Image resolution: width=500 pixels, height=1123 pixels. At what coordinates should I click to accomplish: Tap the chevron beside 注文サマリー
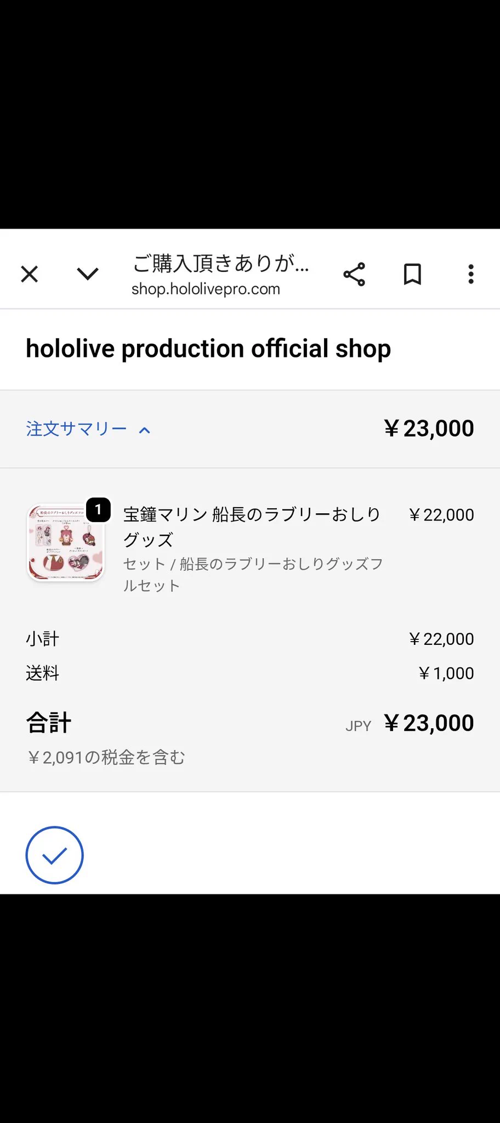(x=145, y=430)
